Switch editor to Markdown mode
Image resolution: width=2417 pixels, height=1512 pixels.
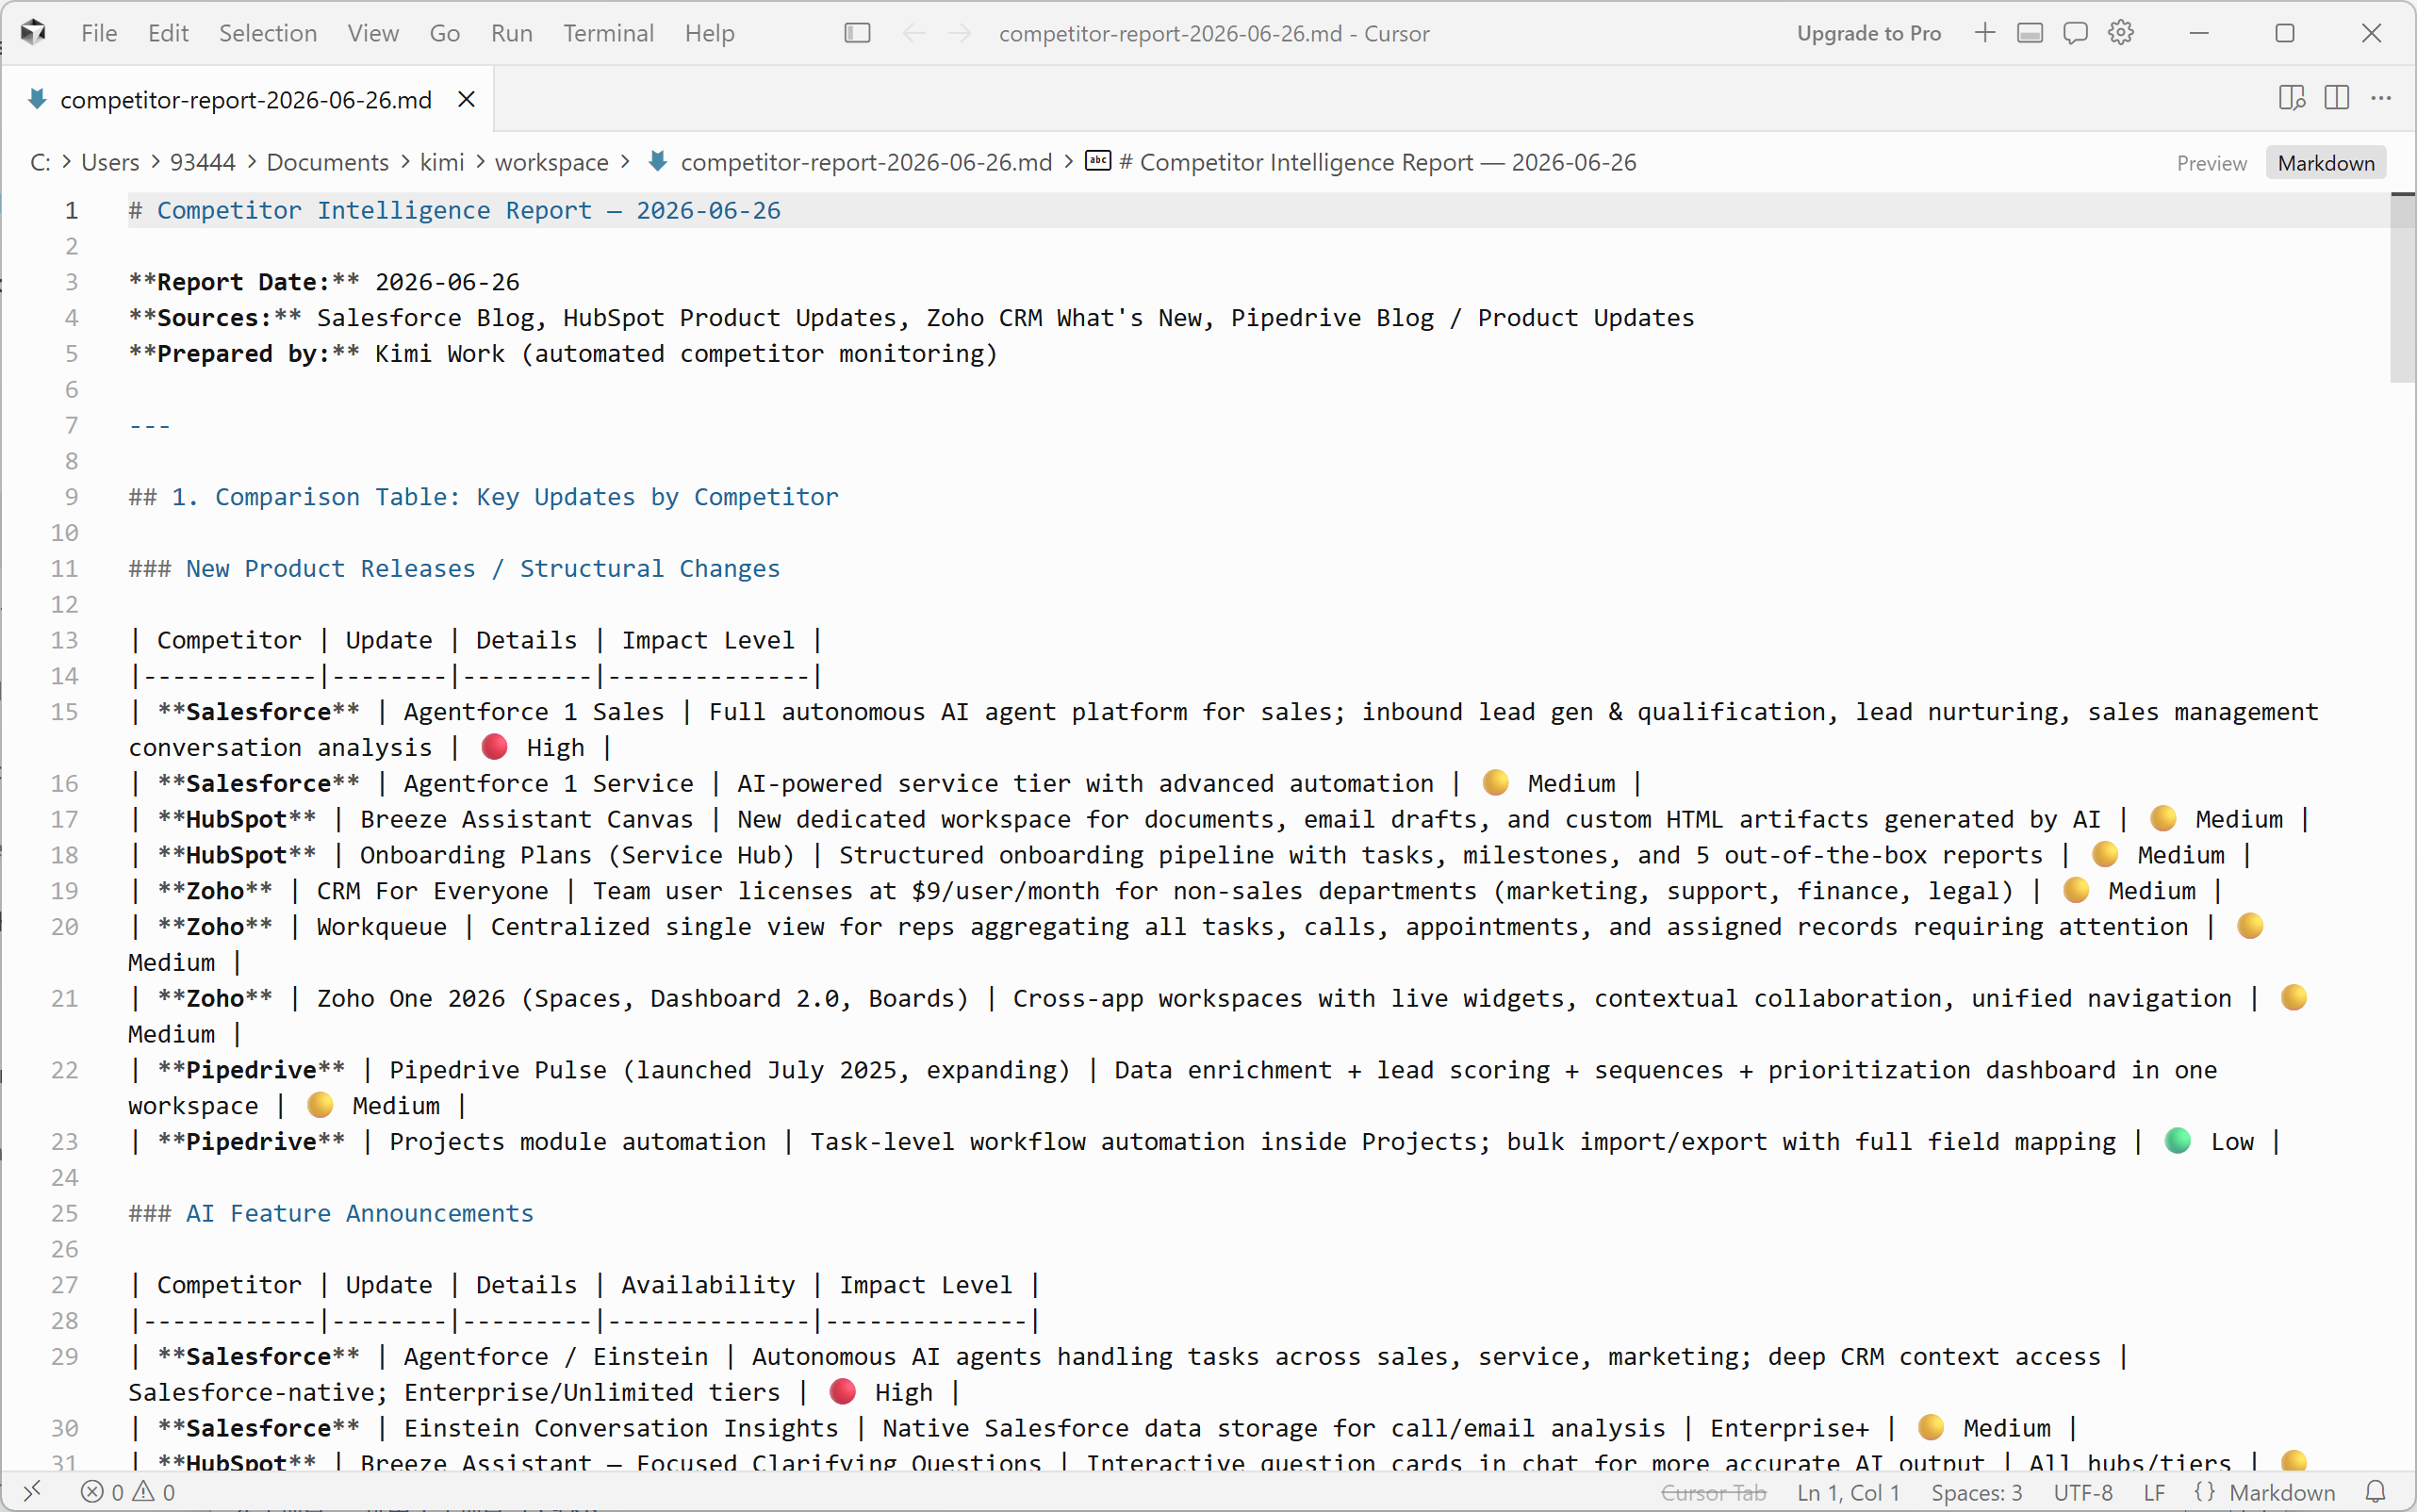click(x=2326, y=163)
